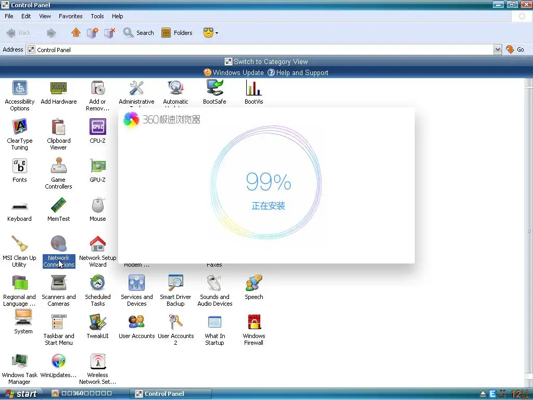Viewport: 533px width, 400px height.
Task: Launch CPU-Z from Control Panel
Action: point(97,127)
